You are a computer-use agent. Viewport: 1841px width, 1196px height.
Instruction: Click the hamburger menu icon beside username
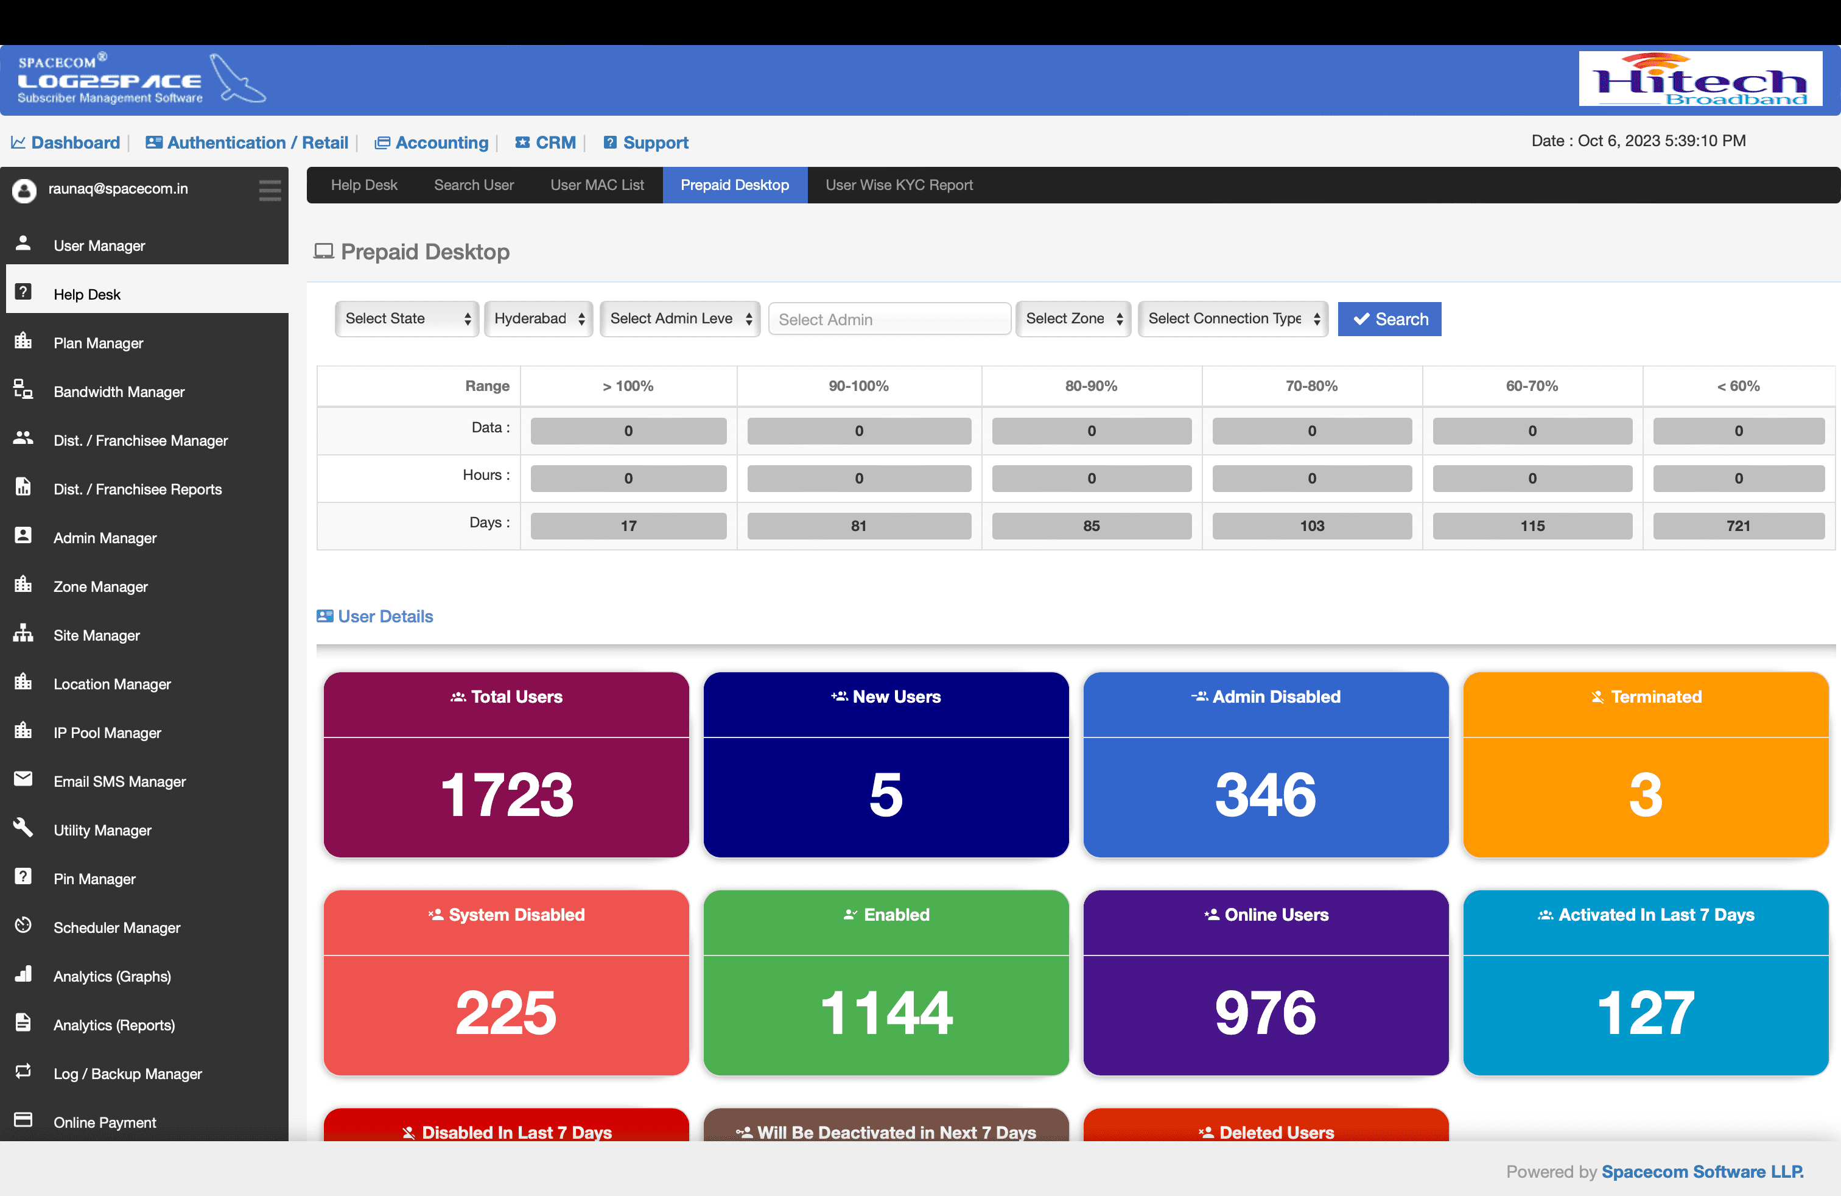pos(269,189)
